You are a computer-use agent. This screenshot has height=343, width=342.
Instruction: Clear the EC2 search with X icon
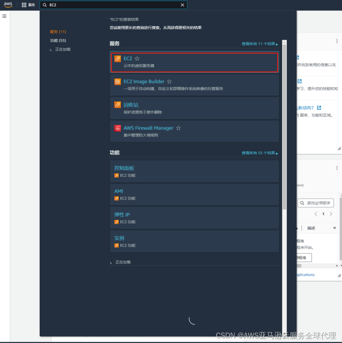pos(182,5)
